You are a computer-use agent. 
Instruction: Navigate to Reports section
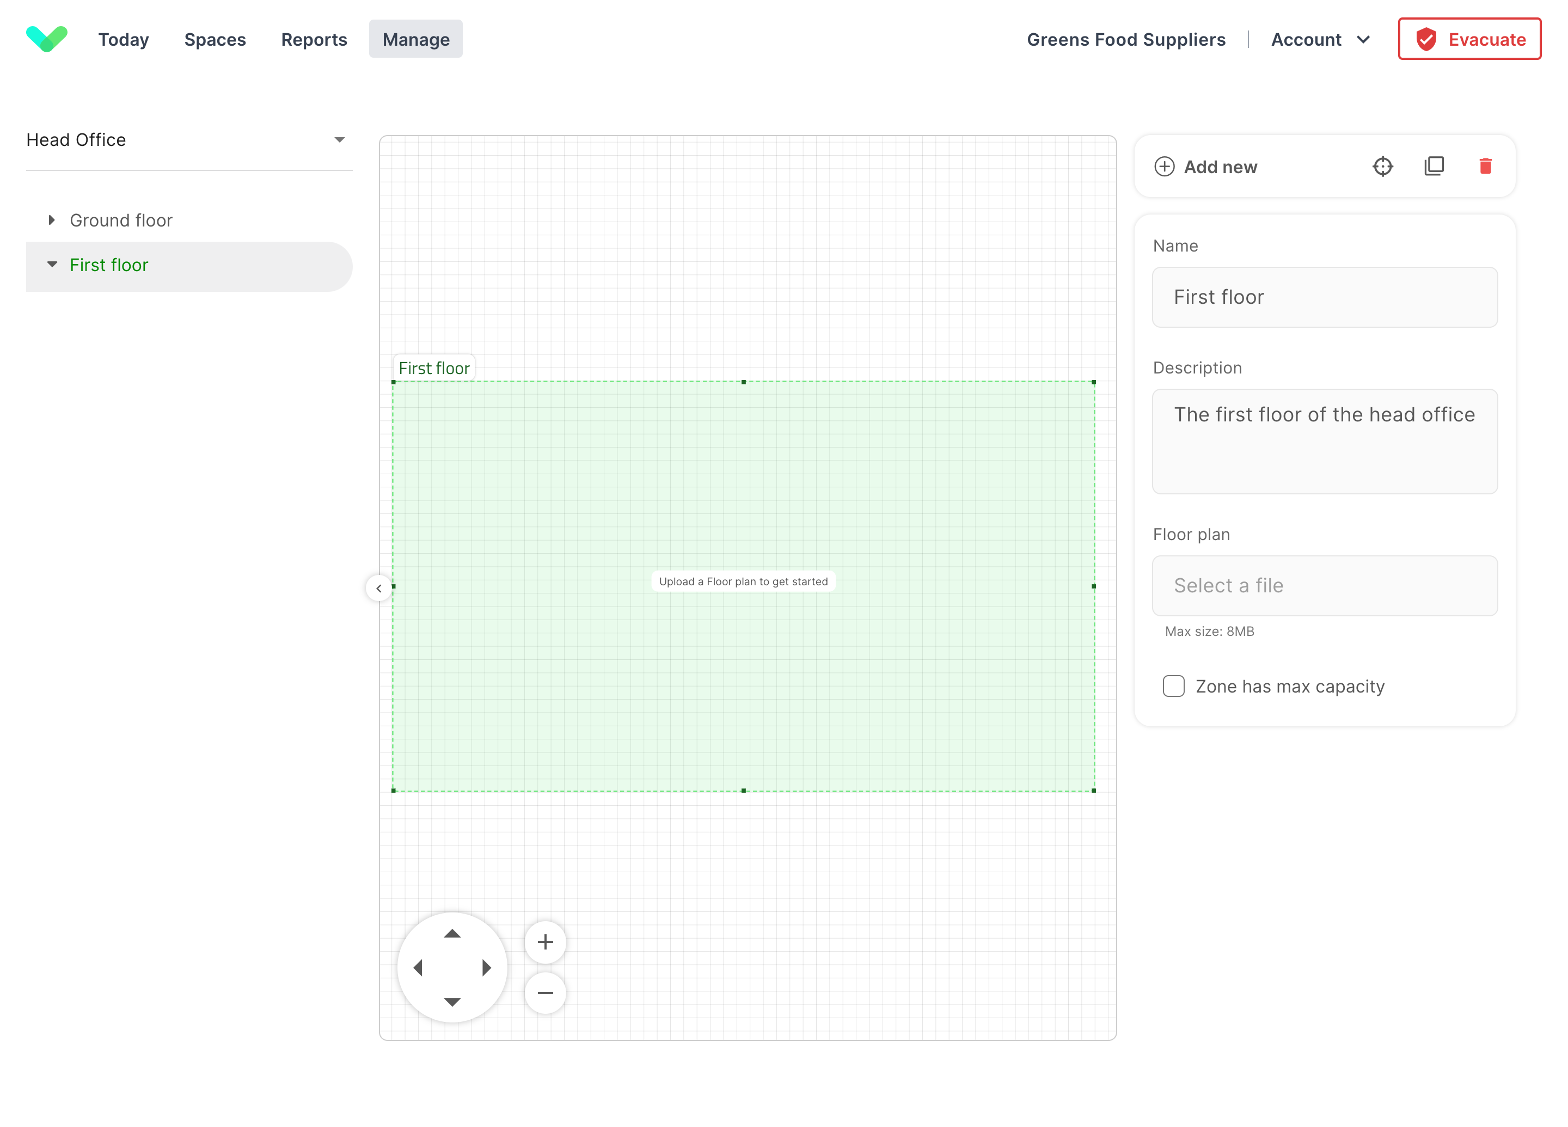click(314, 39)
